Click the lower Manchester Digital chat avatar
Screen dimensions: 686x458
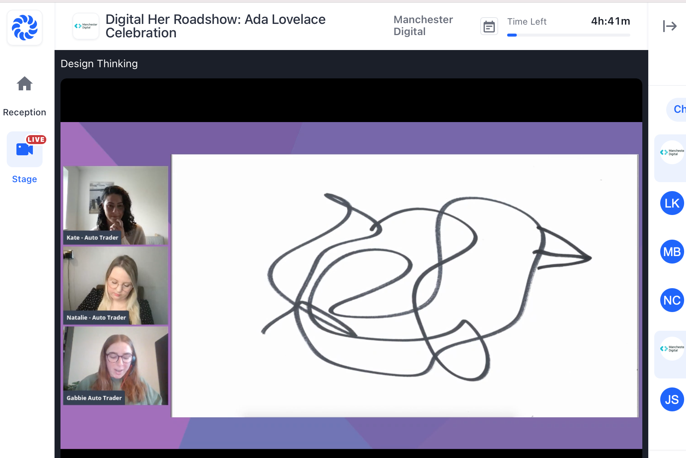point(672,349)
